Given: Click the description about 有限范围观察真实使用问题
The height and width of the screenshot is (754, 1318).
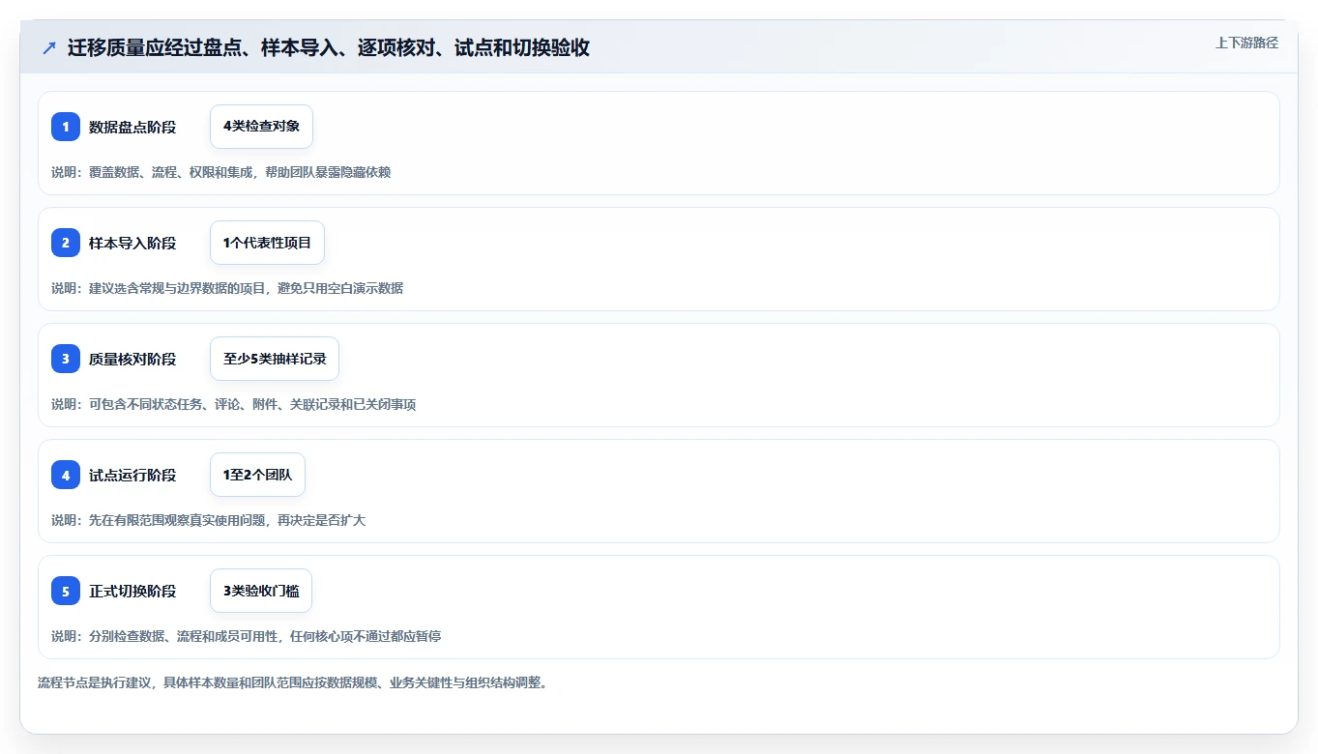Looking at the screenshot, I should coord(209,520).
